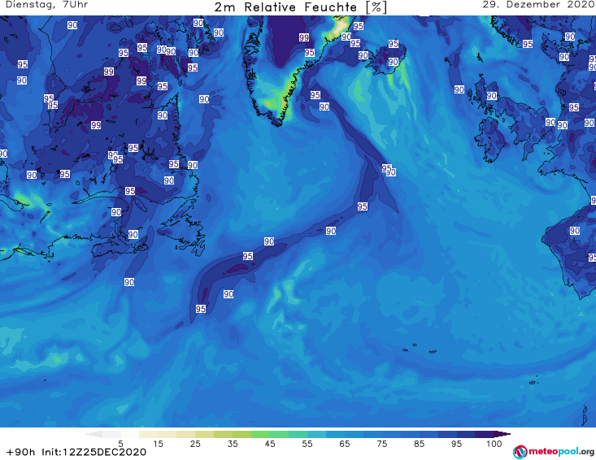Click the legend value '35'
This screenshot has height=460, width=596.
[x=233, y=444]
